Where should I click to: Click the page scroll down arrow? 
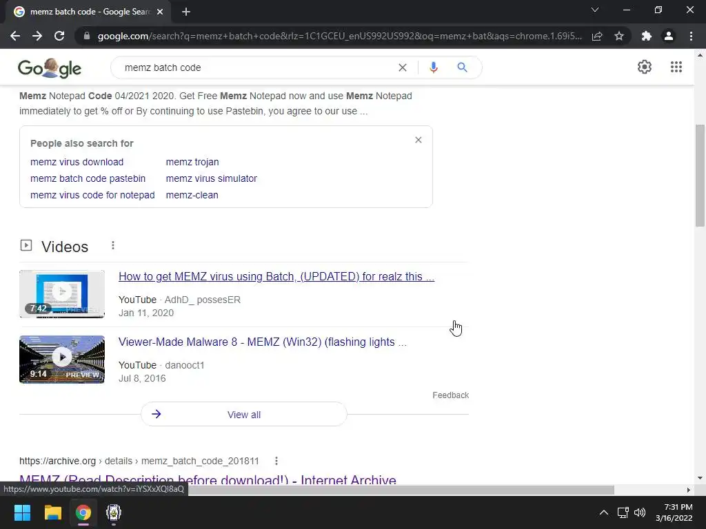[700, 478]
